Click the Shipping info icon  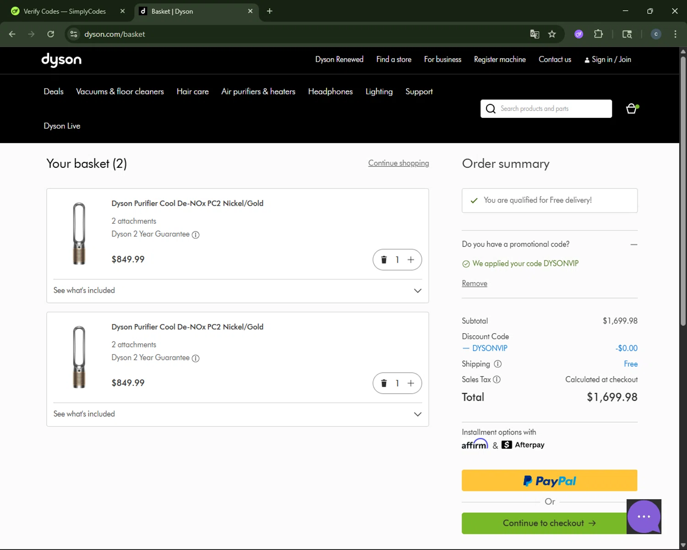pos(498,364)
